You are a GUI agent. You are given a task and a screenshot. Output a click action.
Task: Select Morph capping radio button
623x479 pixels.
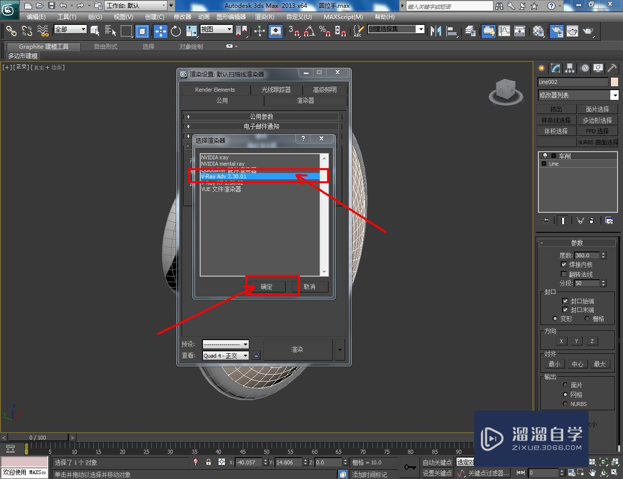coord(555,318)
